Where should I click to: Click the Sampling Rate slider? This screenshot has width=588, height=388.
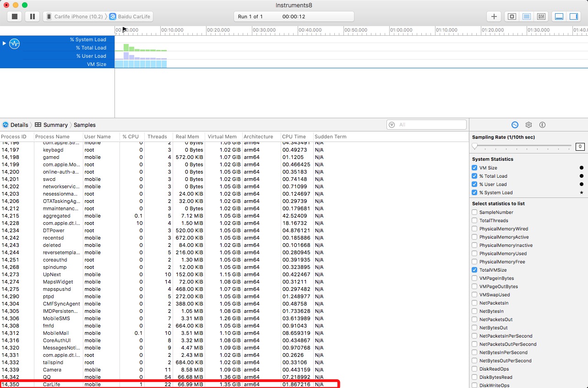(522, 146)
